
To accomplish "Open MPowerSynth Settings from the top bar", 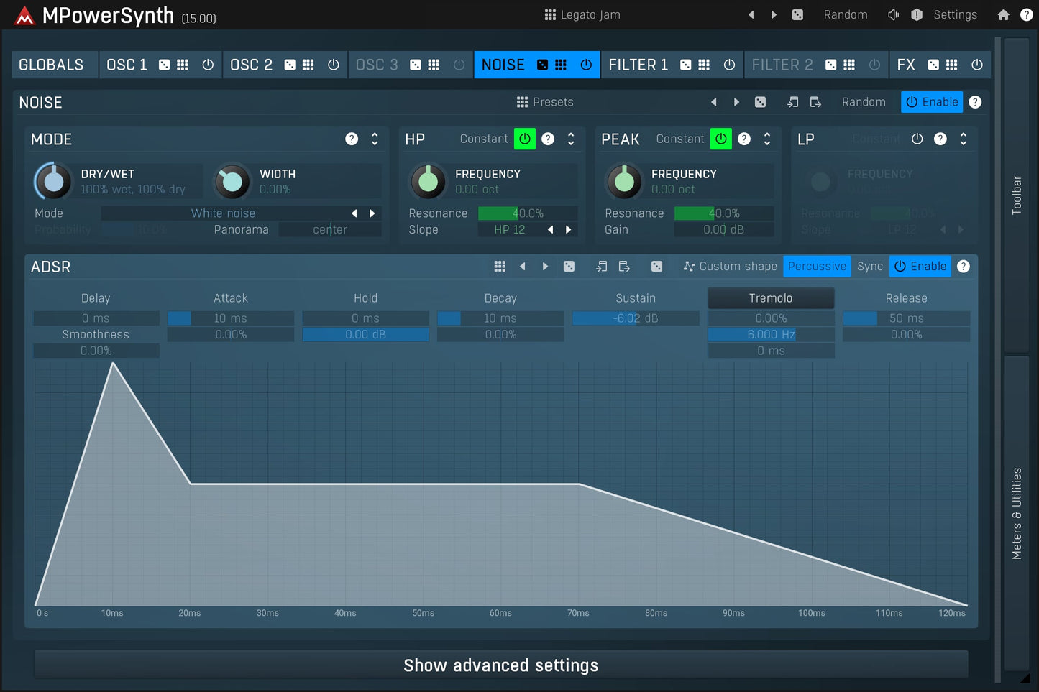I will (955, 14).
